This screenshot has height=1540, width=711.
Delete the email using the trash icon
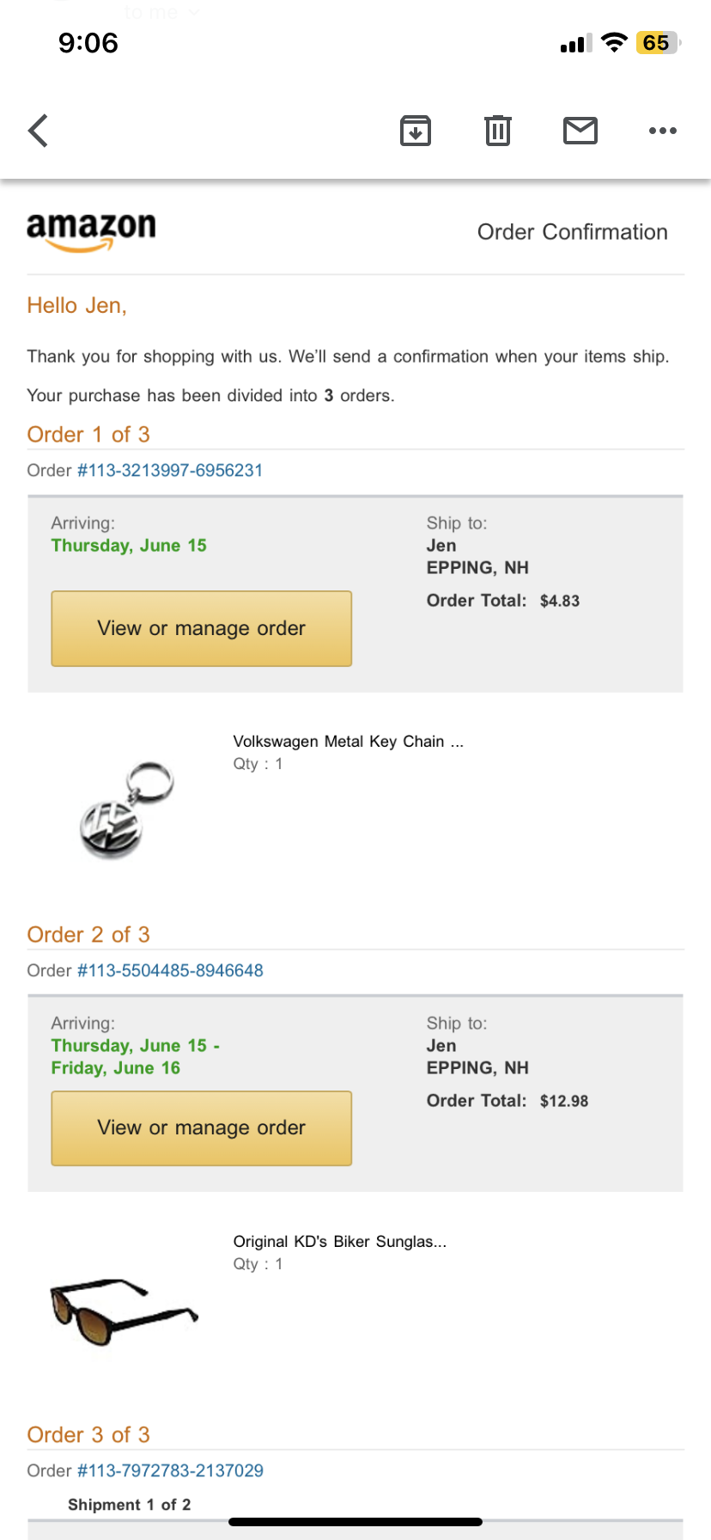(x=498, y=131)
